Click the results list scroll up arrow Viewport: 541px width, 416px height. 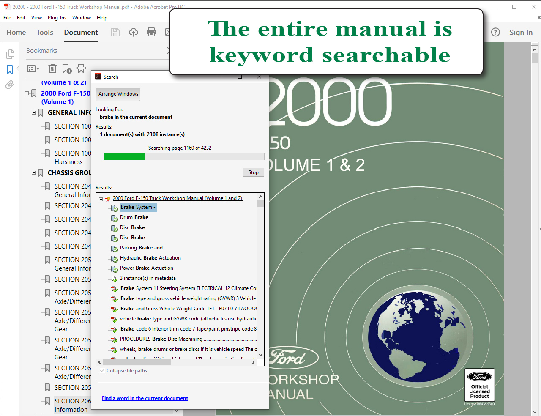[260, 197]
